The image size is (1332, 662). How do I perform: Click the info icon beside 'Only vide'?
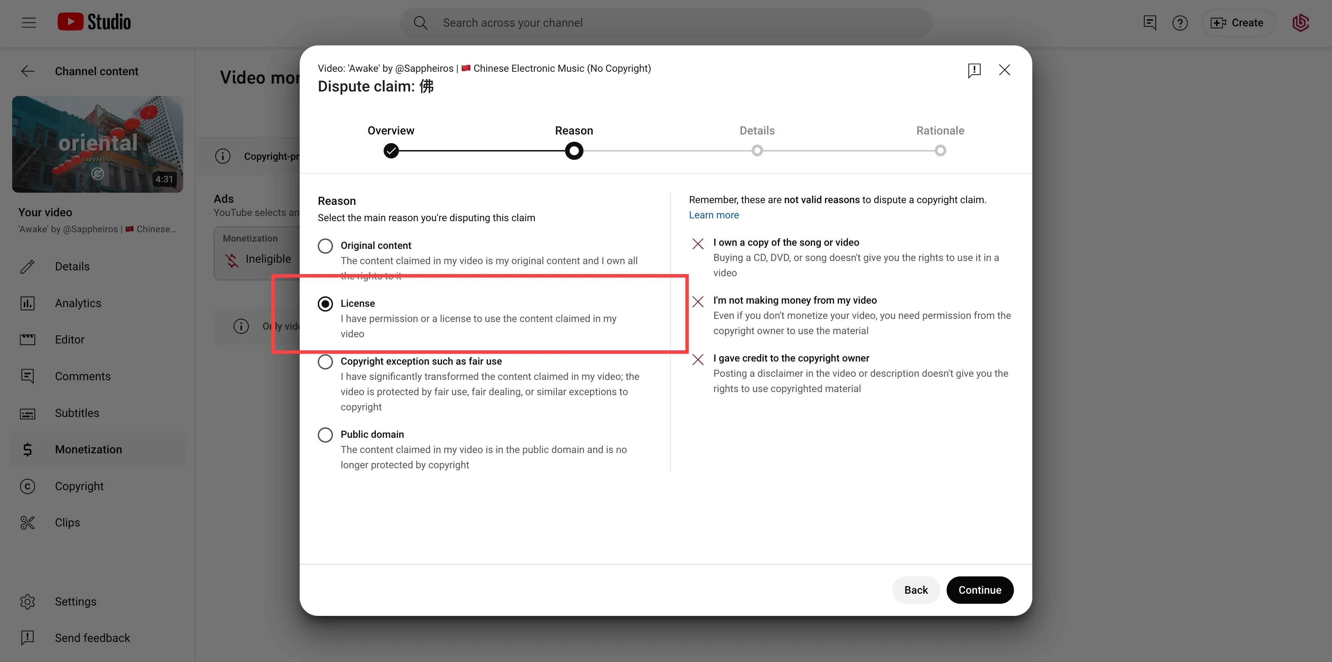coord(241,326)
